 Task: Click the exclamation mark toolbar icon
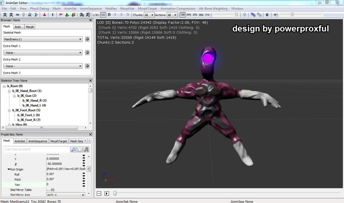pos(53,15)
